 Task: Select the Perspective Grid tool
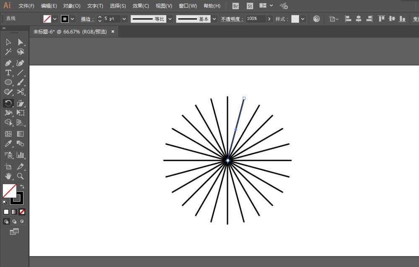[x=20, y=122]
